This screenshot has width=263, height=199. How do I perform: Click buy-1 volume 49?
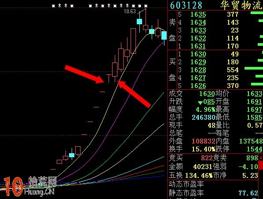(235, 54)
